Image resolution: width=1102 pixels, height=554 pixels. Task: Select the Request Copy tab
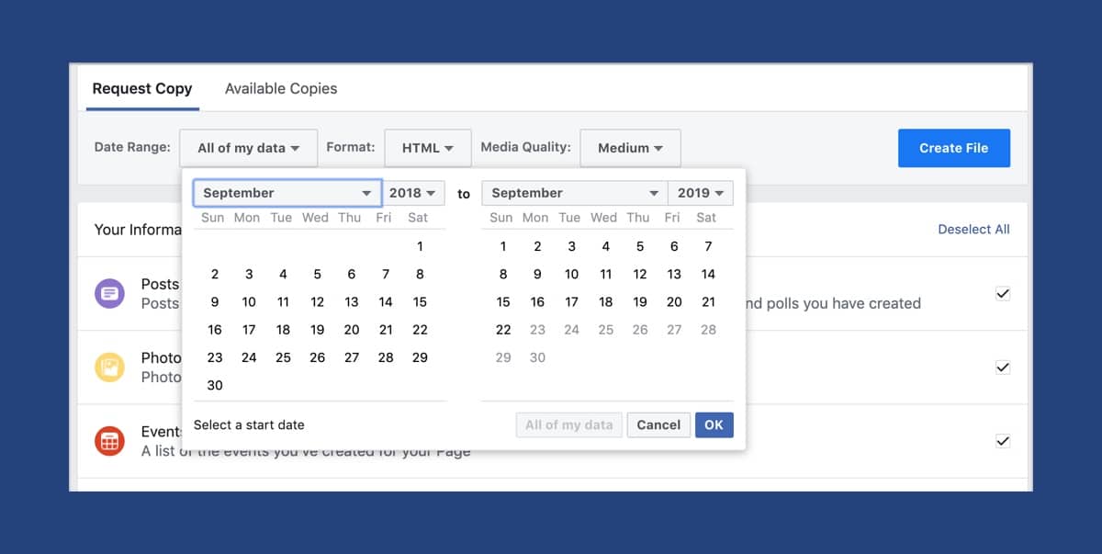(x=142, y=89)
